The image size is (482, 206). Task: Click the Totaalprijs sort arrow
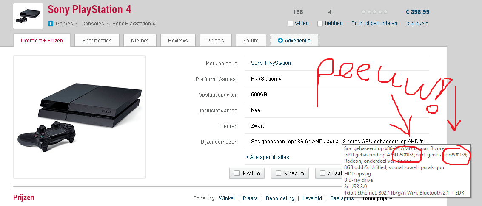point(391,198)
